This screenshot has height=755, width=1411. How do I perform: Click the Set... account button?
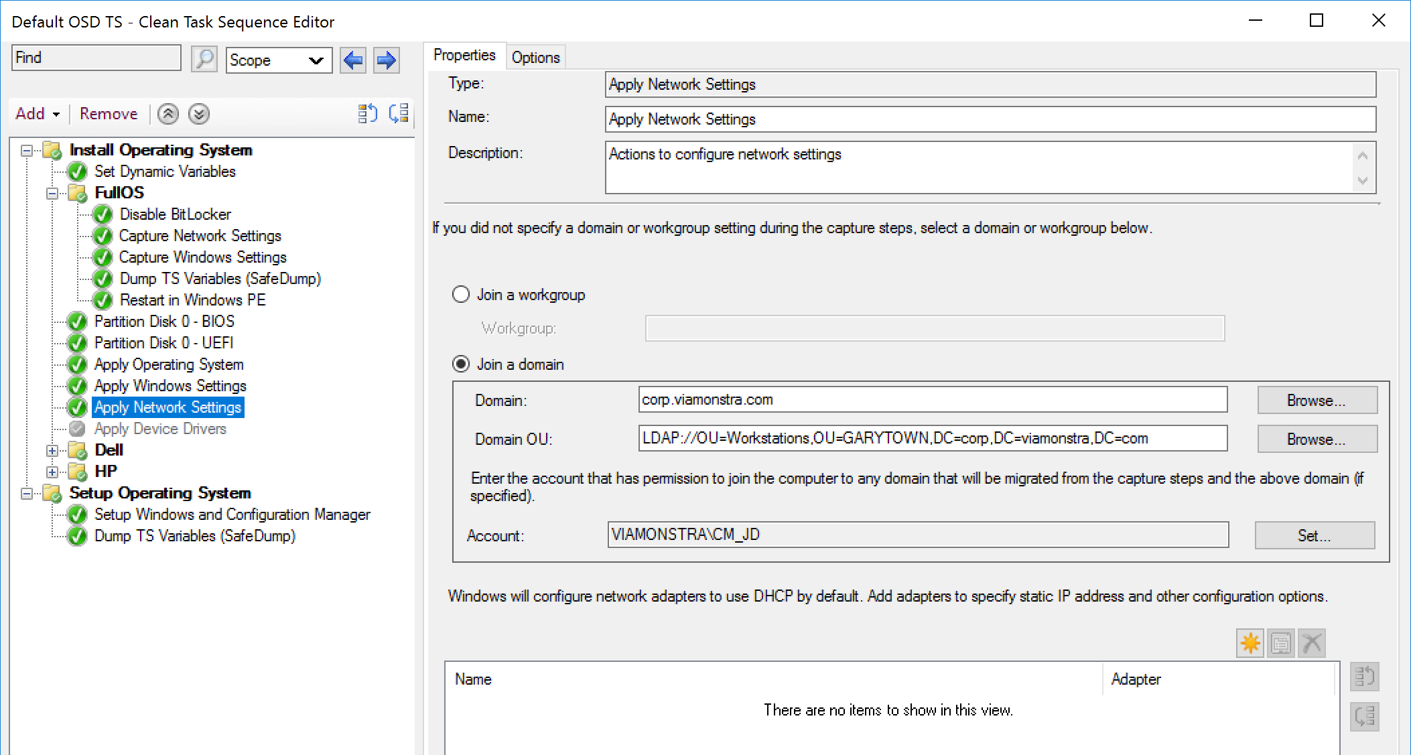click(x=1314, y=535)
